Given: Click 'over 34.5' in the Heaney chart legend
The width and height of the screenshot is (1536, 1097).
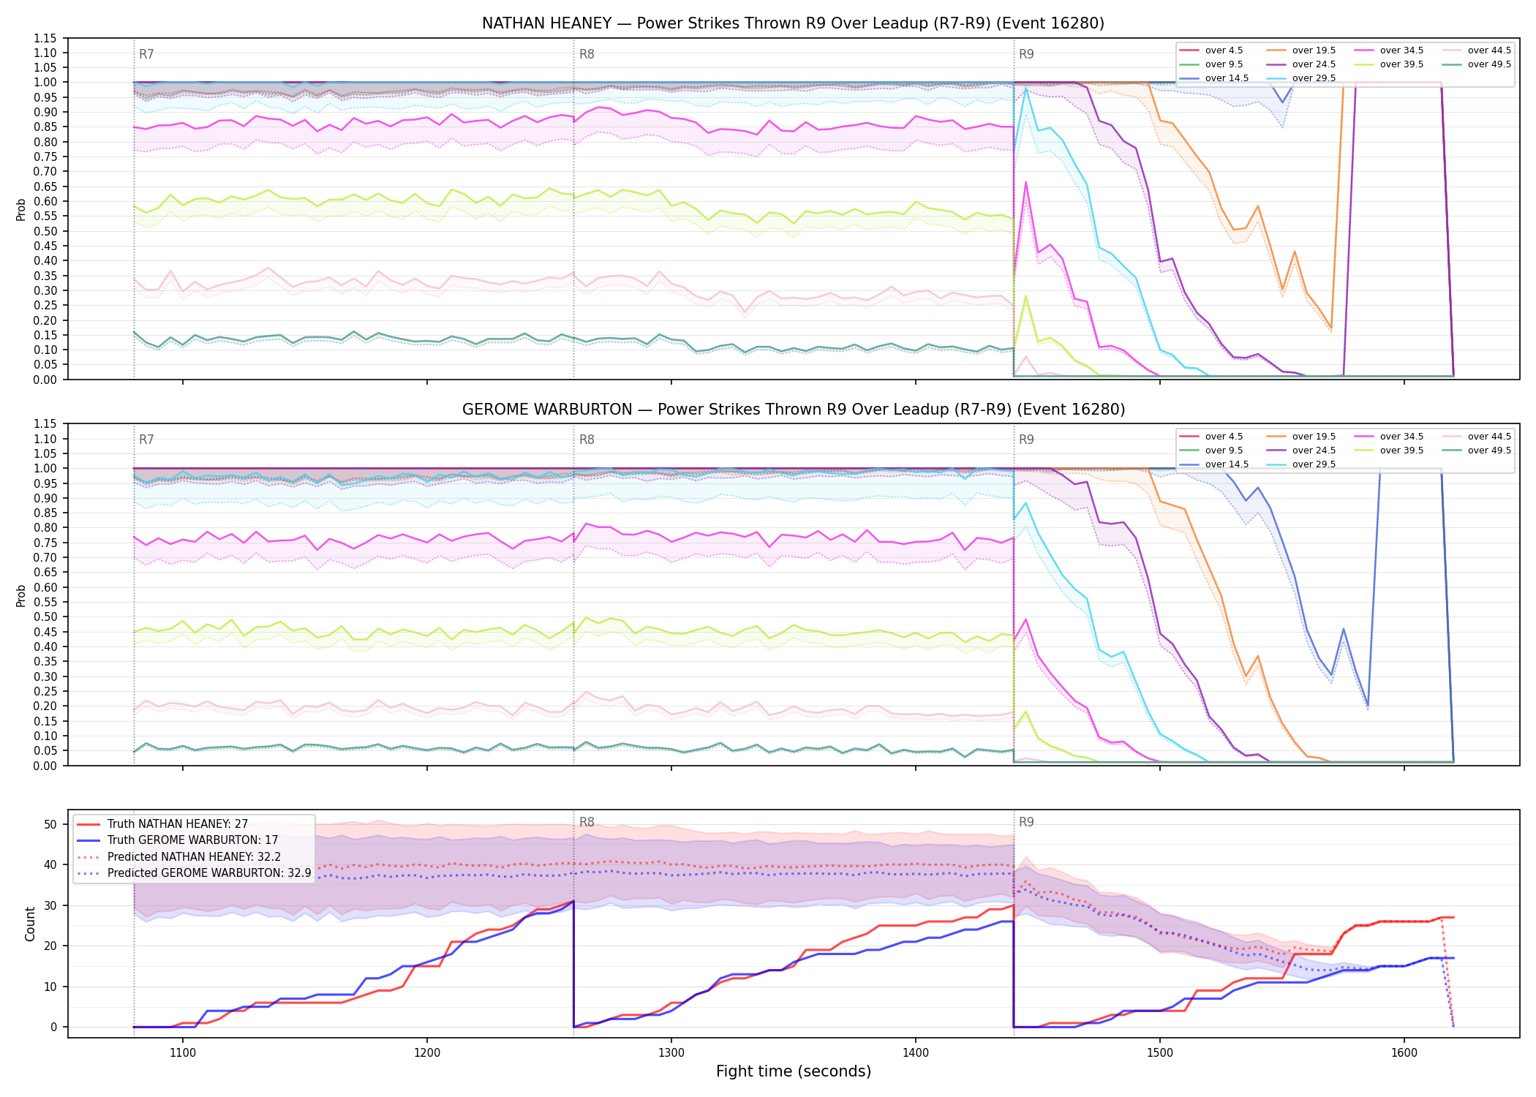Looking at the screenshot, I should pos(1401,50).
